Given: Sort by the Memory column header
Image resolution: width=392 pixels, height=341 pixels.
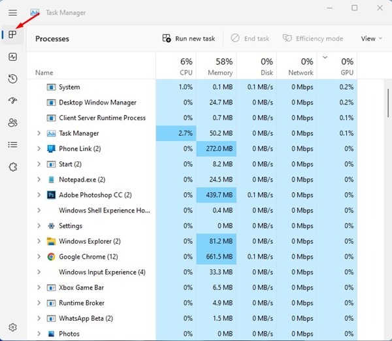Looking at the screenshot, I should click(x=216, y=66).
